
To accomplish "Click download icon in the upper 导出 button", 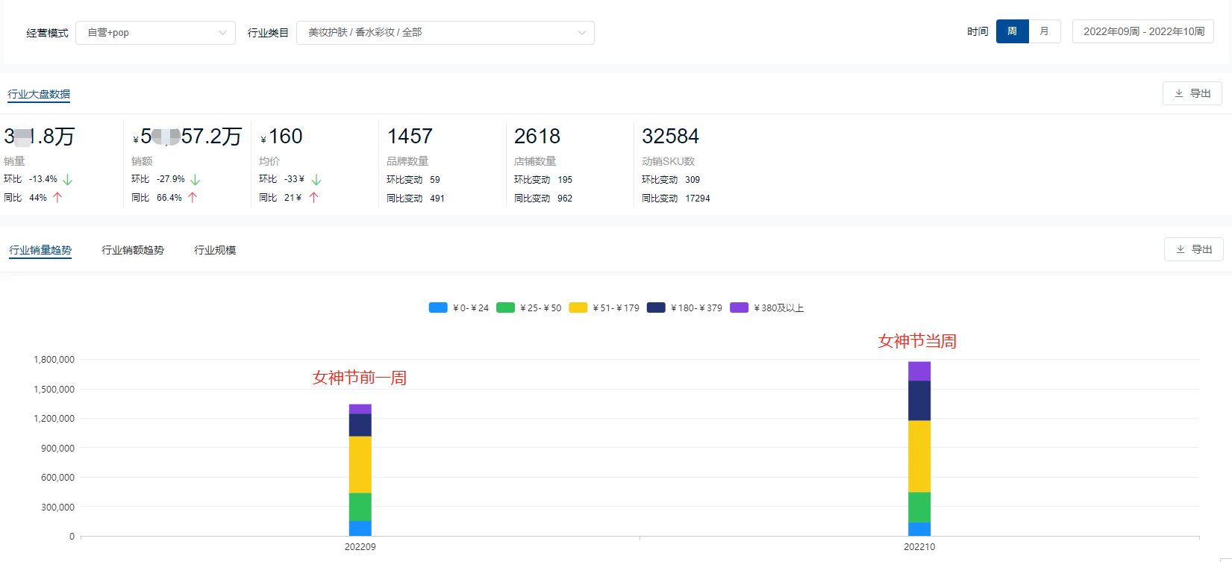I will point(1179,93).
